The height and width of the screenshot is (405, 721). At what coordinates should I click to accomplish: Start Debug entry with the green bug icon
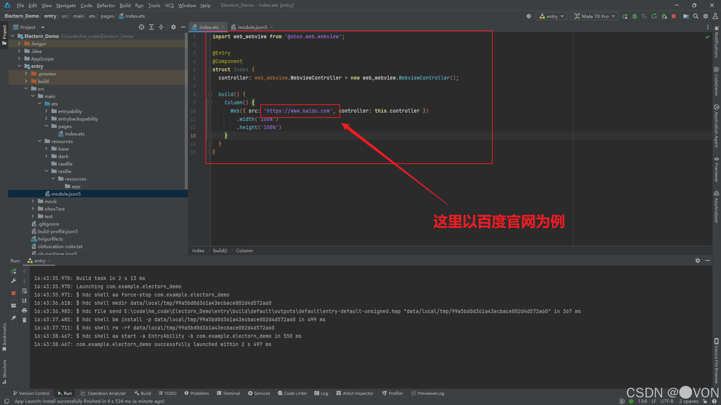pyautogui.click(x=635, y=16)
